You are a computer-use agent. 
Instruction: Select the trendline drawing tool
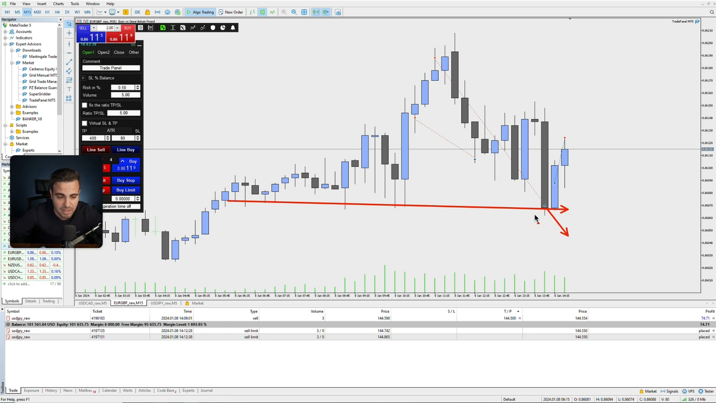point(69,62)
